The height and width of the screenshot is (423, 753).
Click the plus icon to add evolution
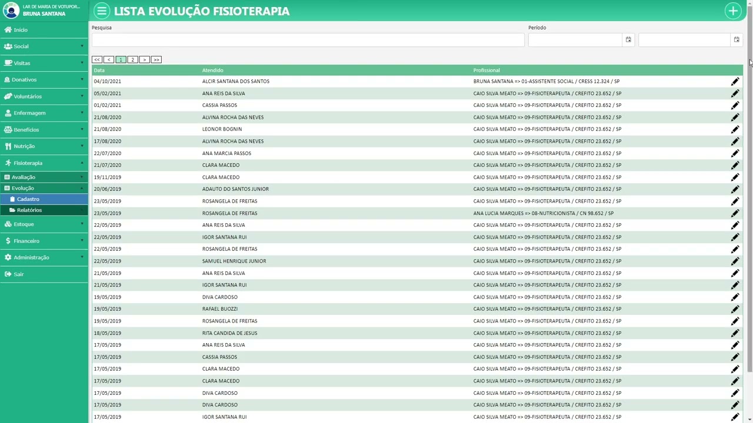coord(733,11)
